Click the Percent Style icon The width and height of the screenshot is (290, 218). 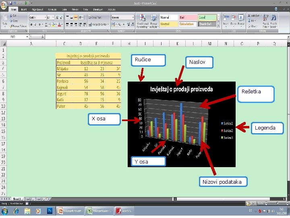tap(119, 24)
